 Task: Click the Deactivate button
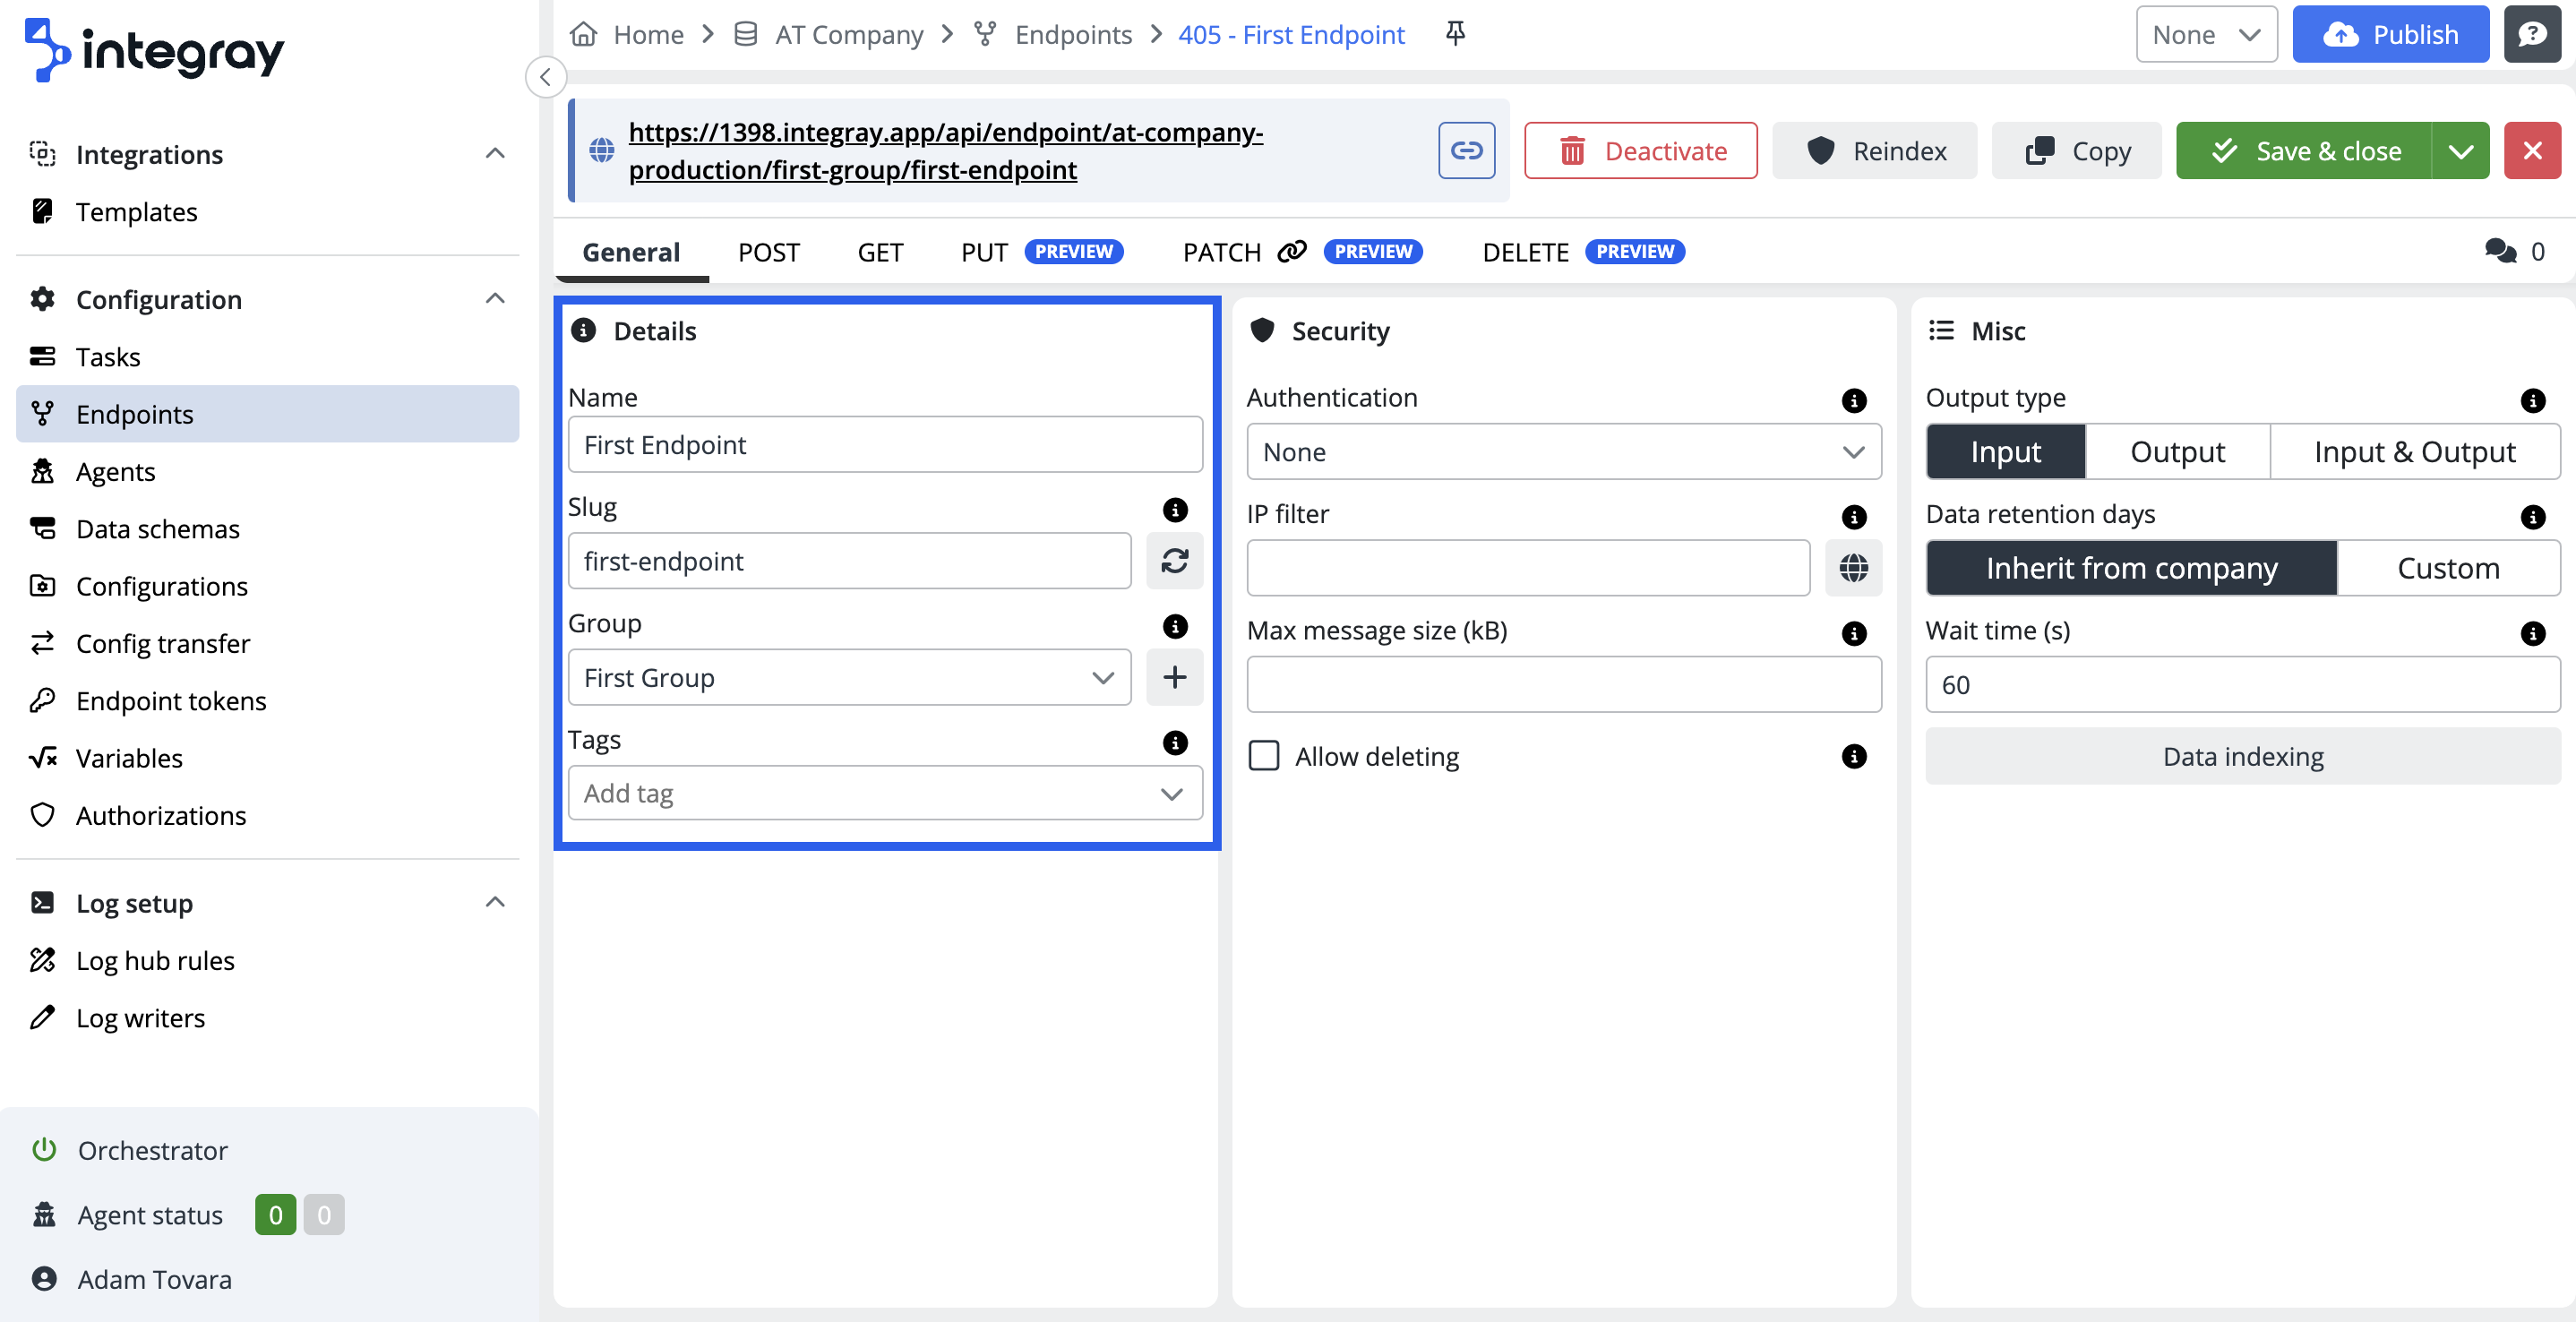click(1640, 151)
